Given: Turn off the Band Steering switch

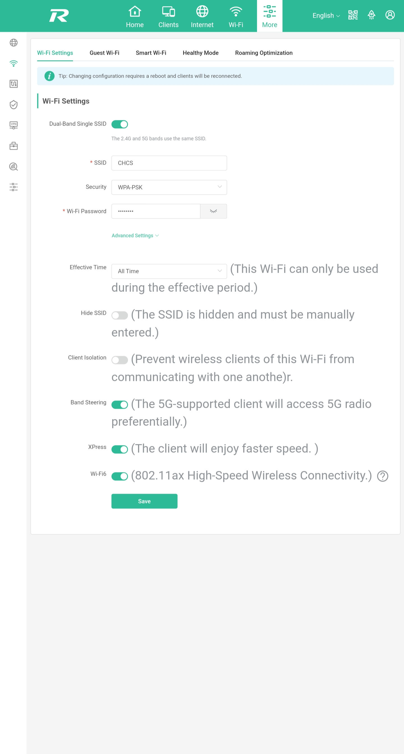Looking at the screenshot, I should pos(120,404).
